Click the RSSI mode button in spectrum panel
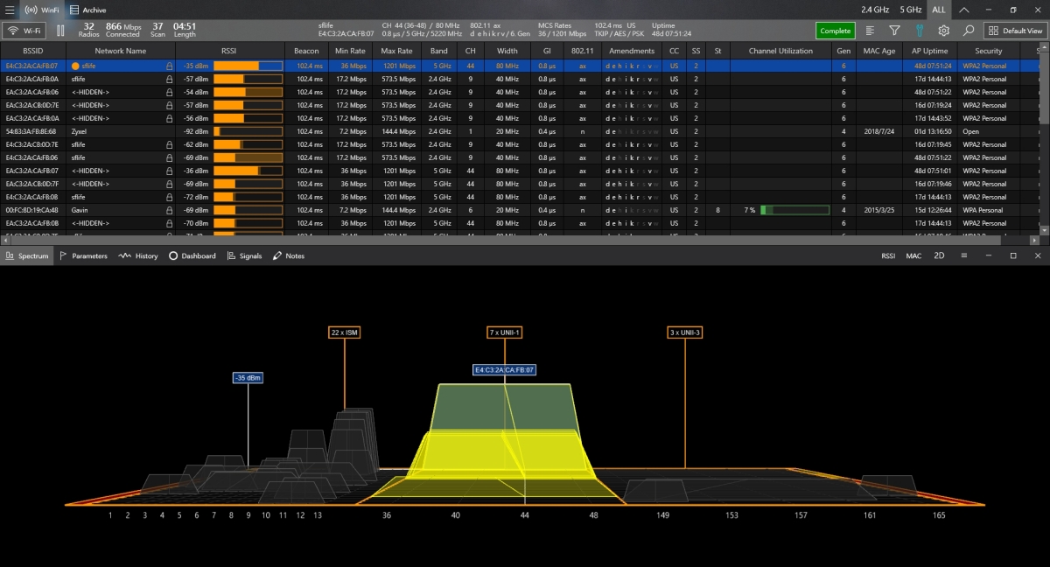This screenshot has height=567, width=1050. (888, 255)
